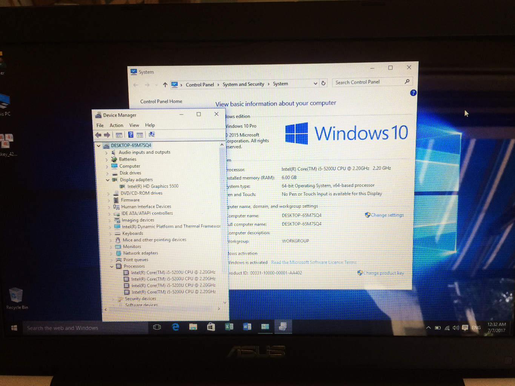The width and height of the screenshot is (515, 386).
Task: Open Excel from the taskbar
Action: point(229,327)
